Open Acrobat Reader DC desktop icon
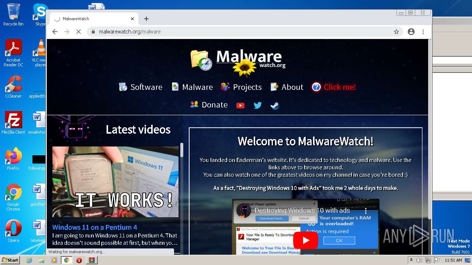Screen dimensions: 472x265 click(13, 53)
